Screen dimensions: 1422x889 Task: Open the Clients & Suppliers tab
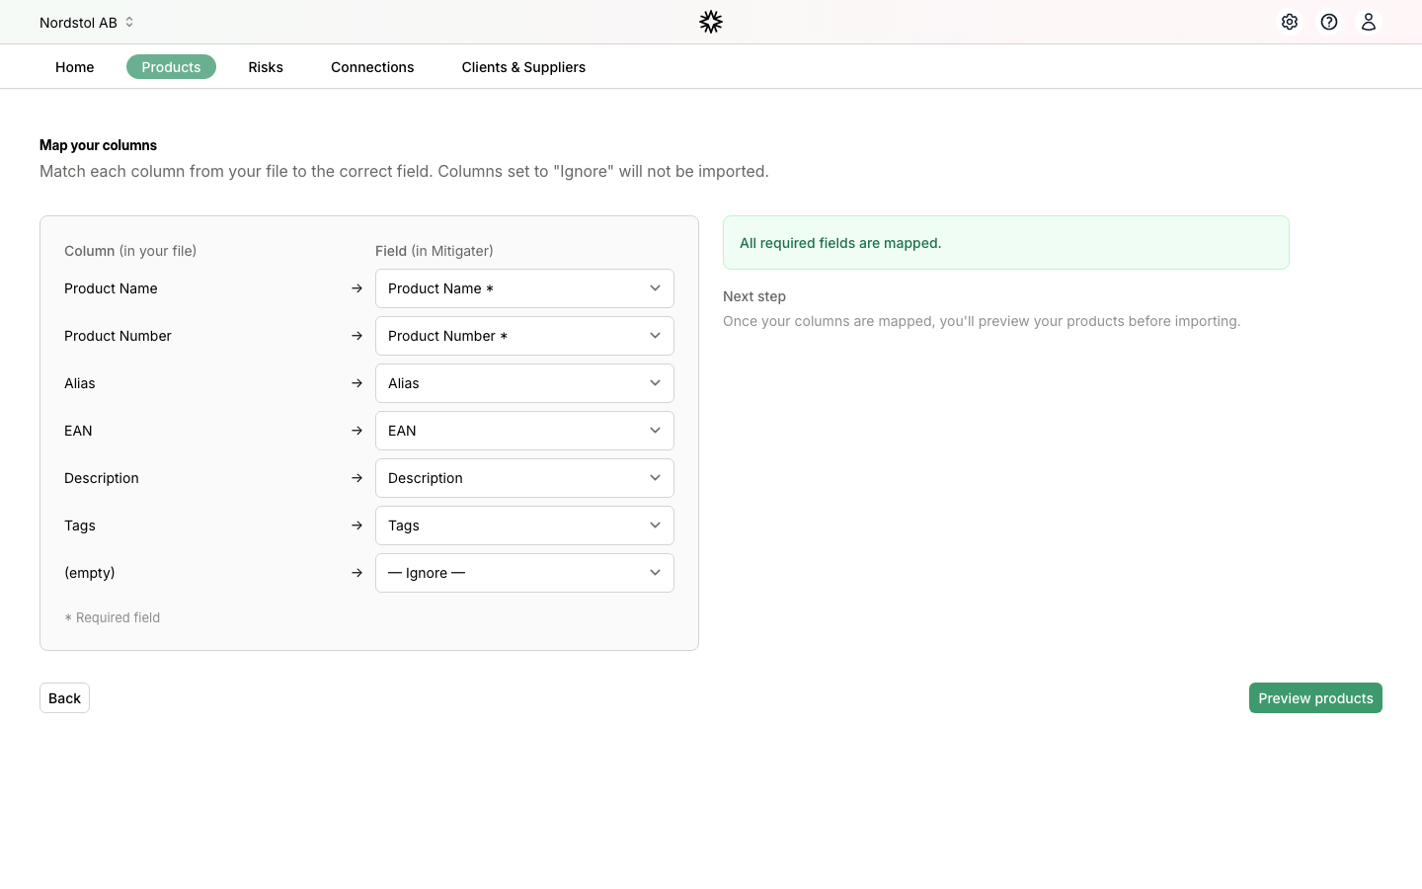click(x=523, y=67)
